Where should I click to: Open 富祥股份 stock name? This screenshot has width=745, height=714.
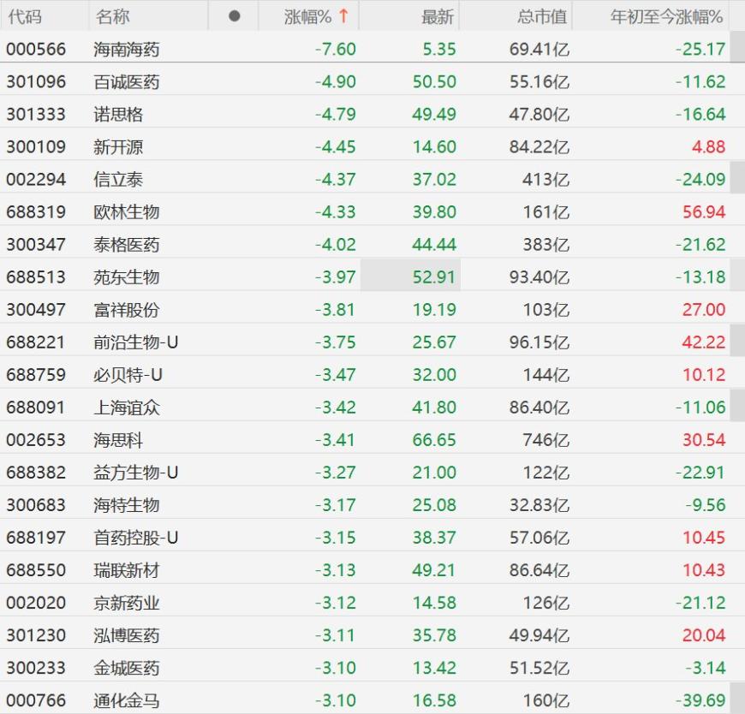coord(127,310)
